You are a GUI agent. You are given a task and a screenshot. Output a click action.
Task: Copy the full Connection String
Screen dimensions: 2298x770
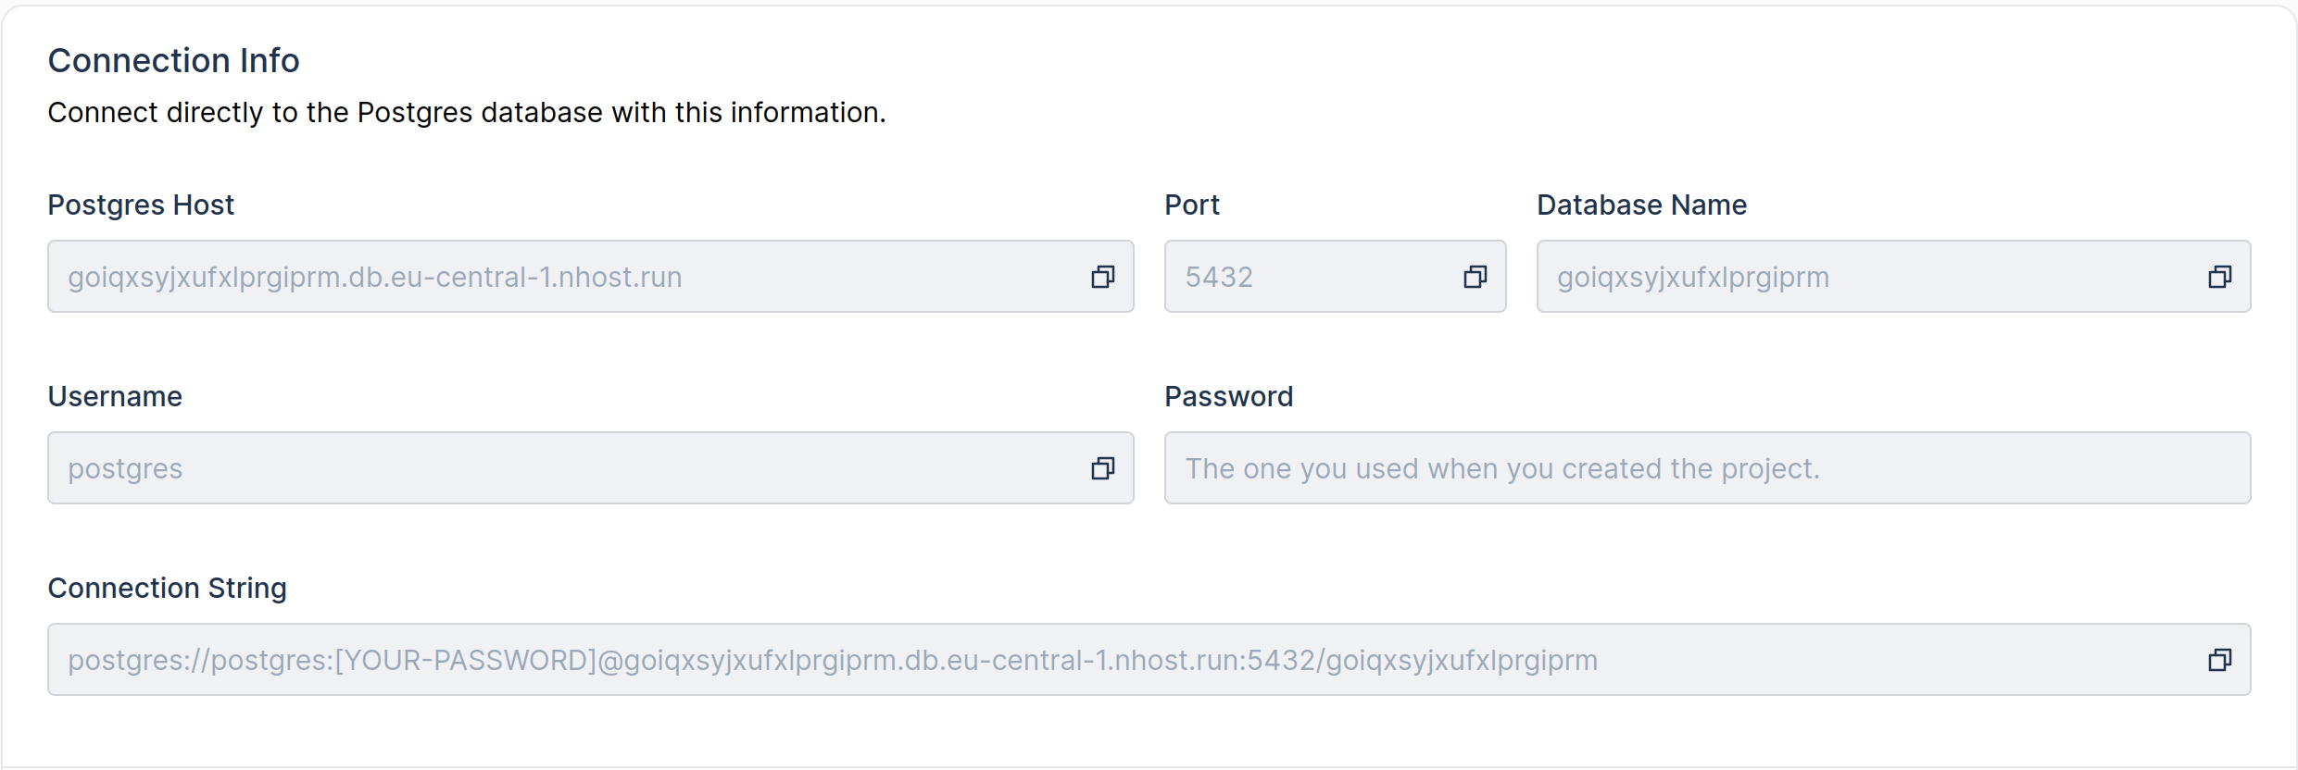pos(2219,660)
